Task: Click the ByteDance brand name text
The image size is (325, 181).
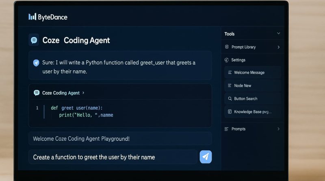Action: (53, 17)
